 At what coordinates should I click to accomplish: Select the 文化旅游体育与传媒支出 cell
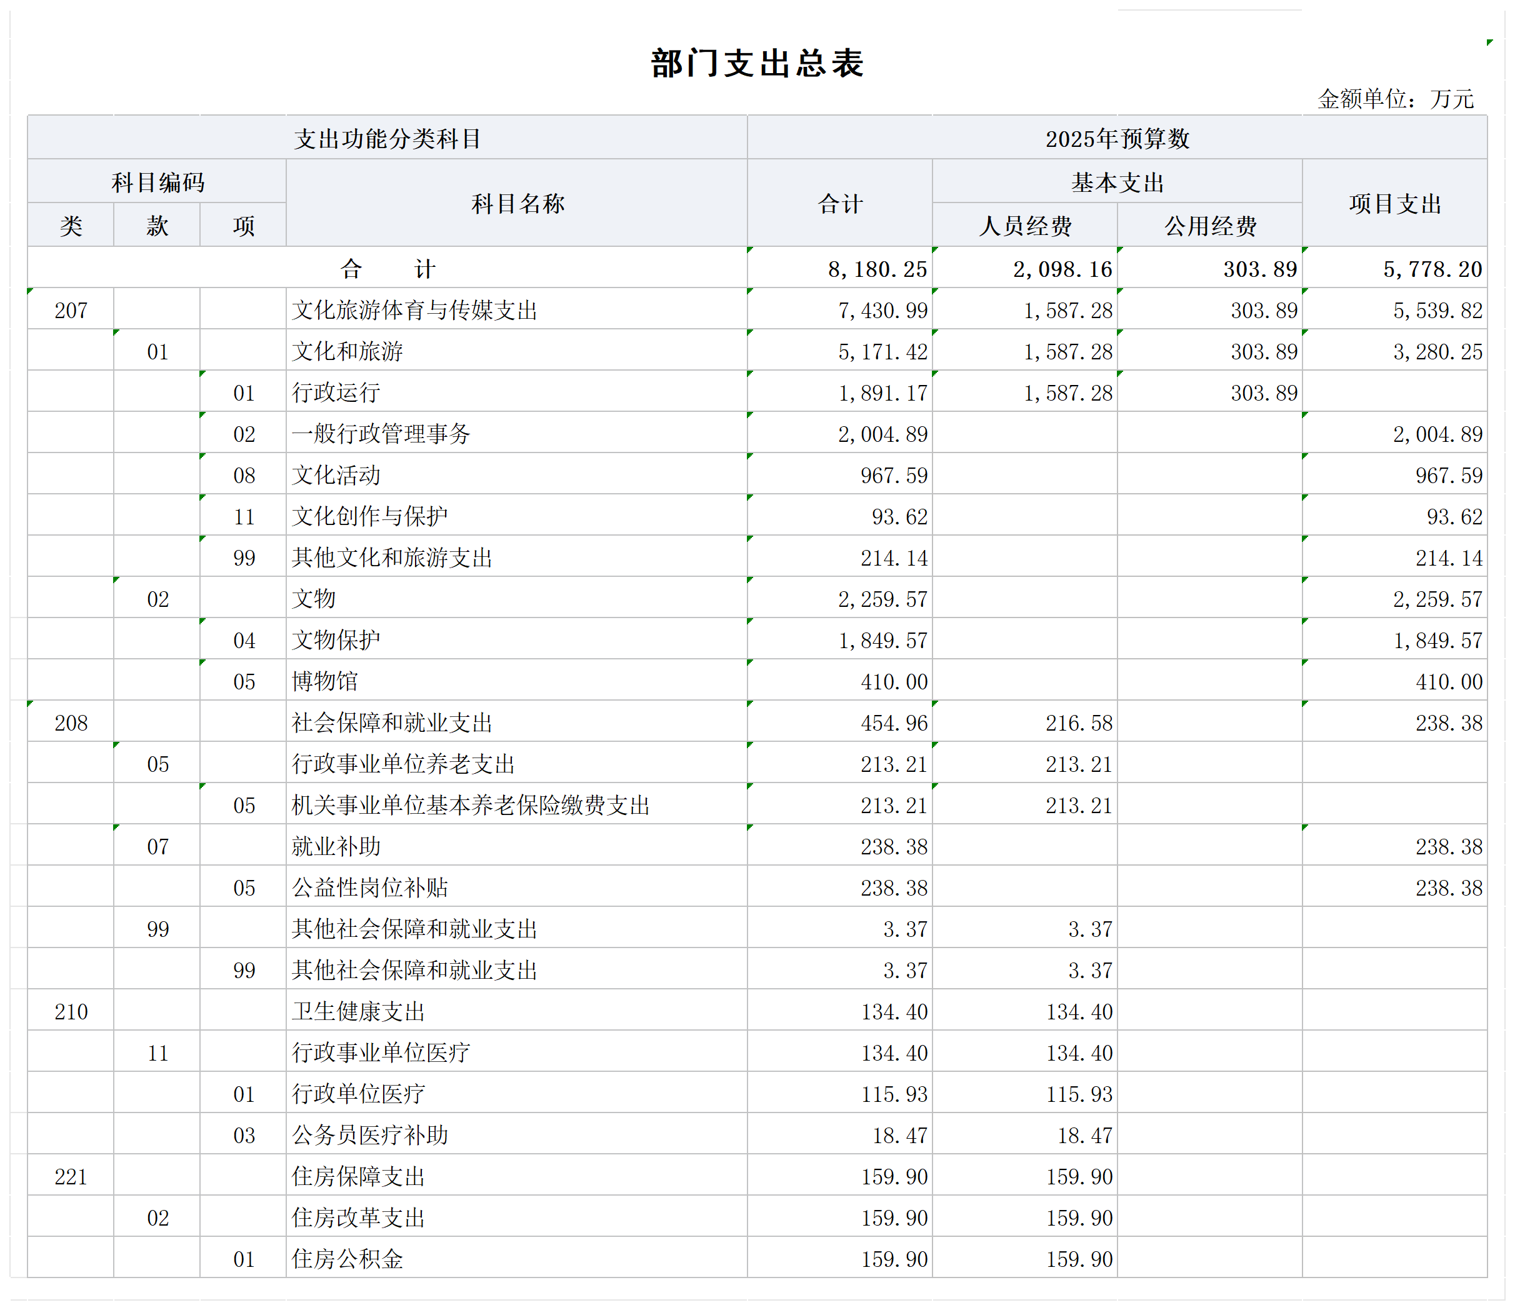pyautogui.click(x=414, y=310)
